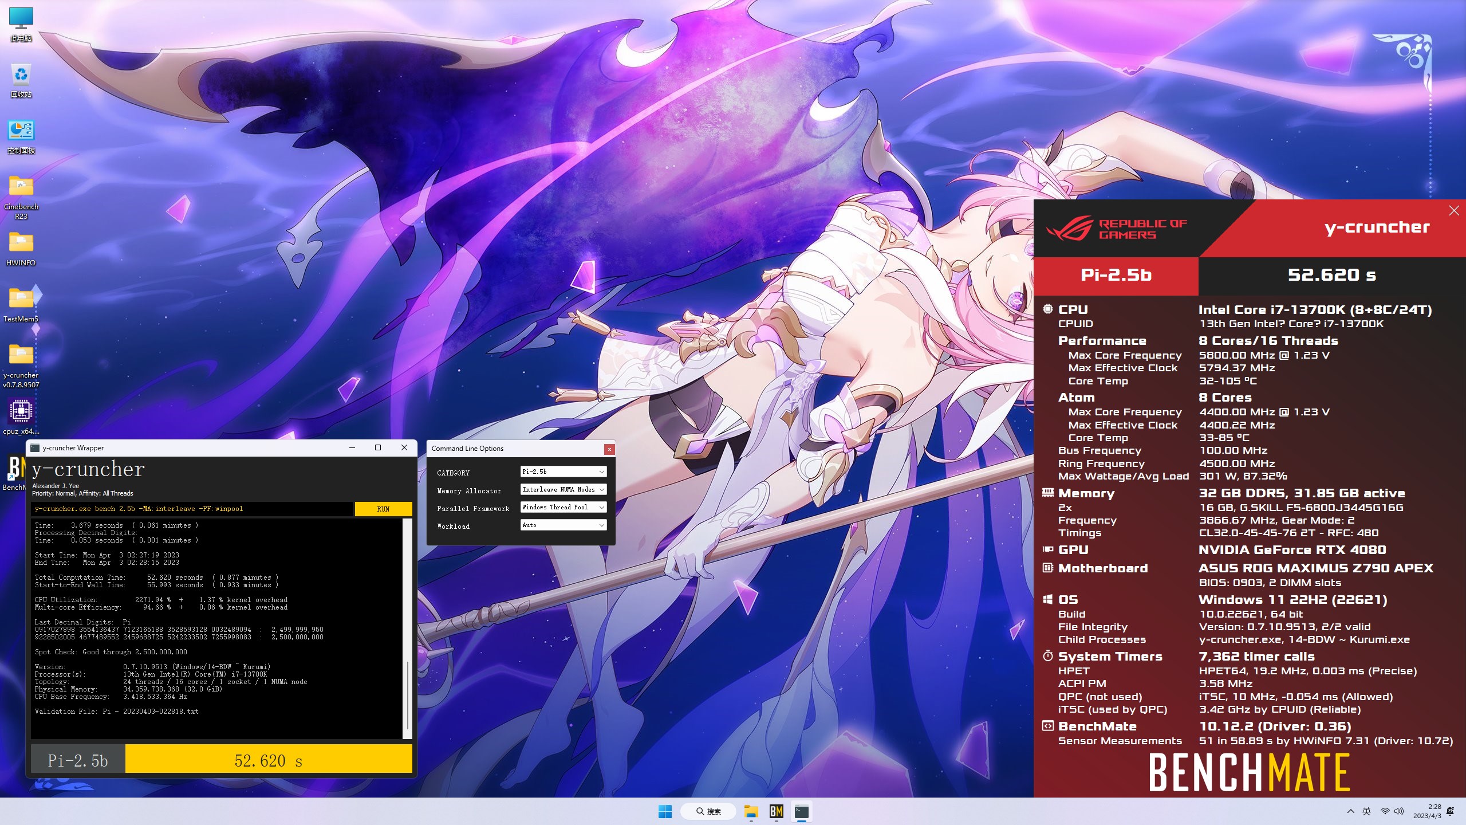Open clock showing 2:28 2023/4/3
Screen dimensions: 1466x825
tap(1426, 811)
